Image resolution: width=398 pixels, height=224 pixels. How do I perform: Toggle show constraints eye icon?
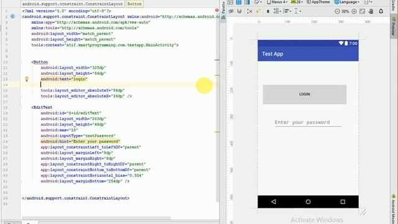coord(231,11)
